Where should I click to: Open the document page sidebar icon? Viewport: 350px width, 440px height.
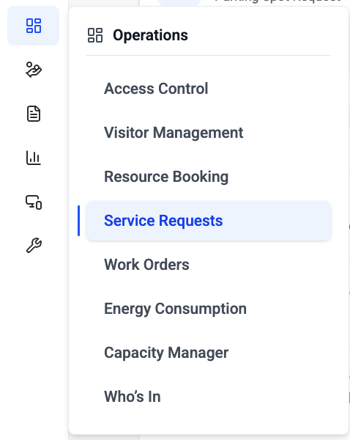coord(34,114)
